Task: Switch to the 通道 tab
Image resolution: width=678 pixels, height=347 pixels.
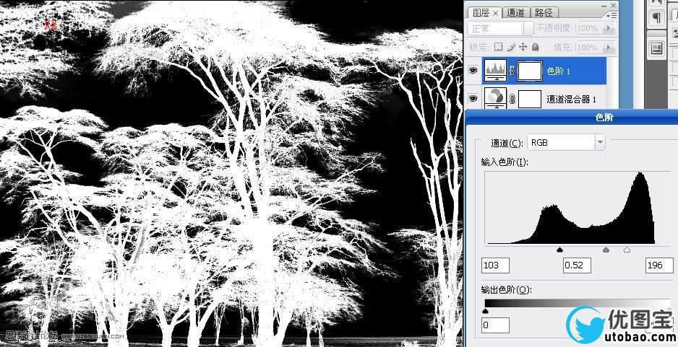Action: click(x=515, y=12)
